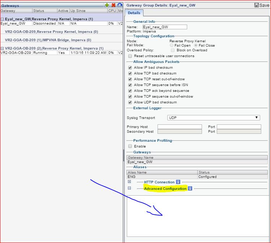Select Eyal_new_GW Disconnected gateway row
Screen dimensions: 271x243
[x=61, y=24]
